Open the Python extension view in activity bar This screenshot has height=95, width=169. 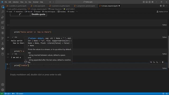click(x=3, y=49)
